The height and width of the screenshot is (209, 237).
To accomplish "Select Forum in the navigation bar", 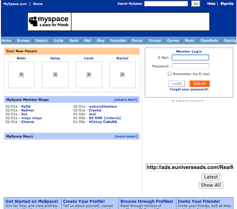I will pyautogui.click(x=137, y=40).
